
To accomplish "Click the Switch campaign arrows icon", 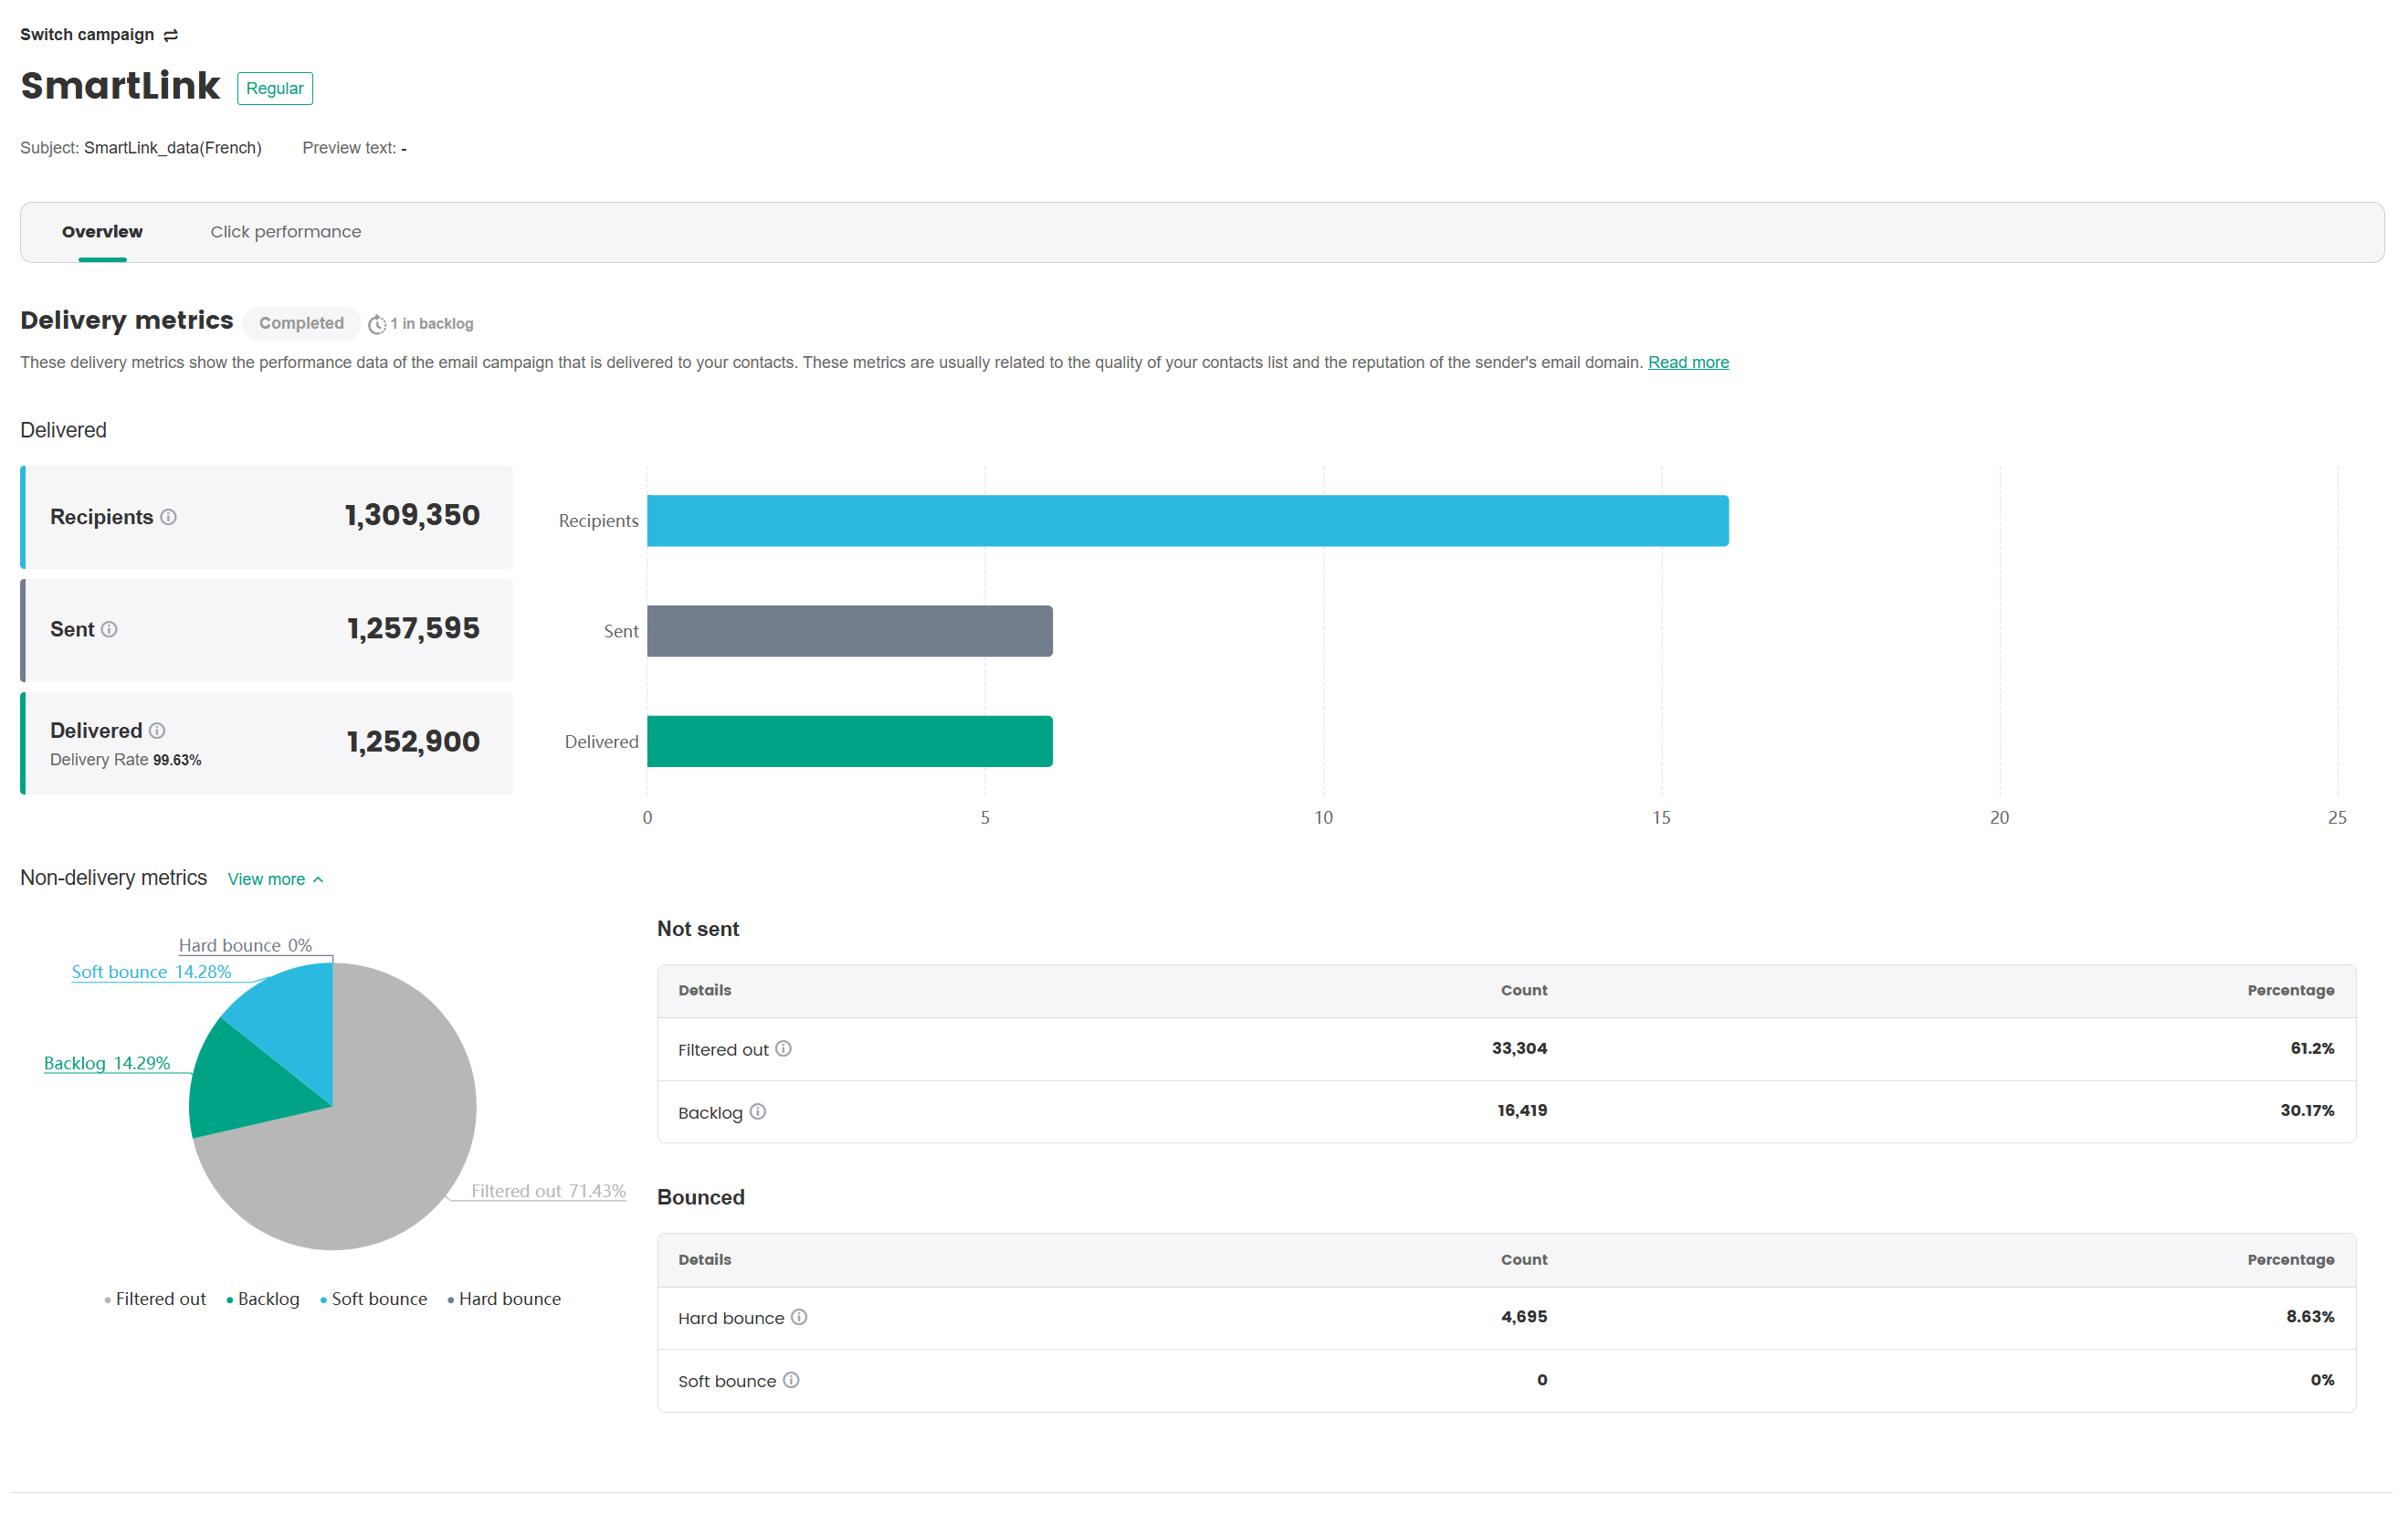I will coord(171,35).
